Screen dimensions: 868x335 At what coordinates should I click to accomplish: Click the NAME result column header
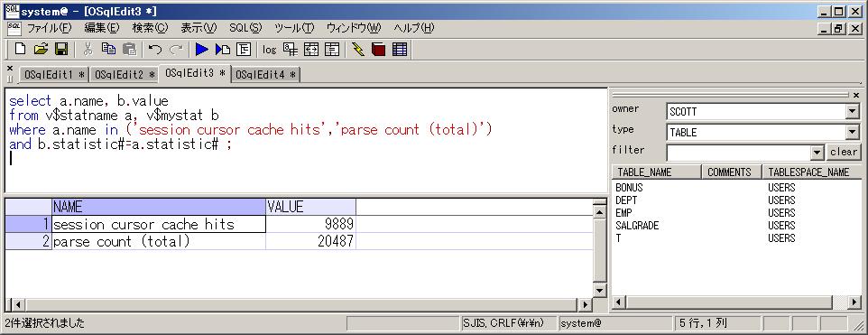pyautogui.click(x=159, y=207)
